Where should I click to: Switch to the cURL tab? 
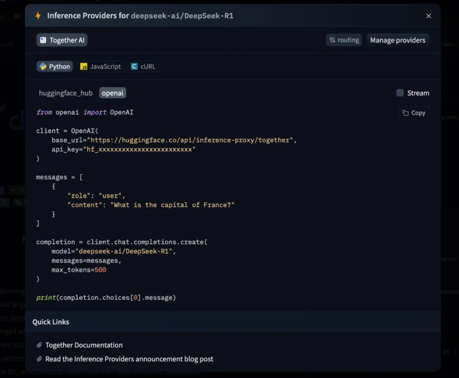click(143, 66)
